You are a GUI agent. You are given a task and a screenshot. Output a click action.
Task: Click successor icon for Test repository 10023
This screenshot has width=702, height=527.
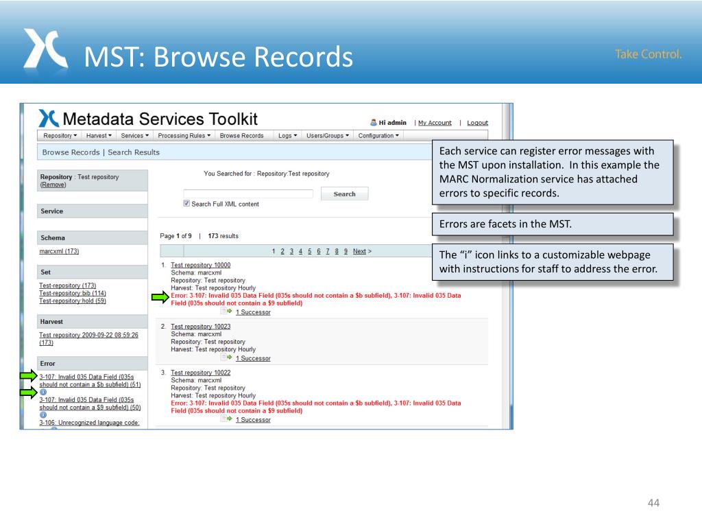pyautogui.click(x=226, y=357)
